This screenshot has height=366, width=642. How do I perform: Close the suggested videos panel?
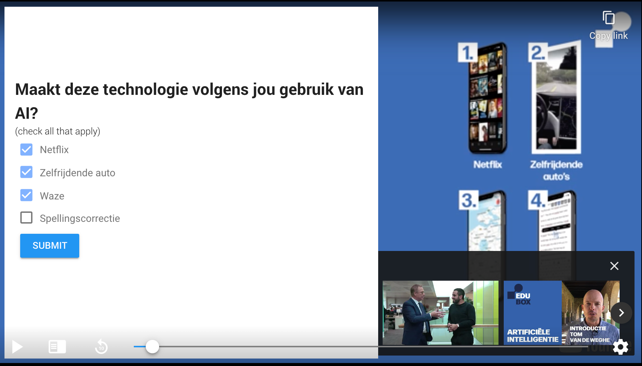[x=614, y=266]
